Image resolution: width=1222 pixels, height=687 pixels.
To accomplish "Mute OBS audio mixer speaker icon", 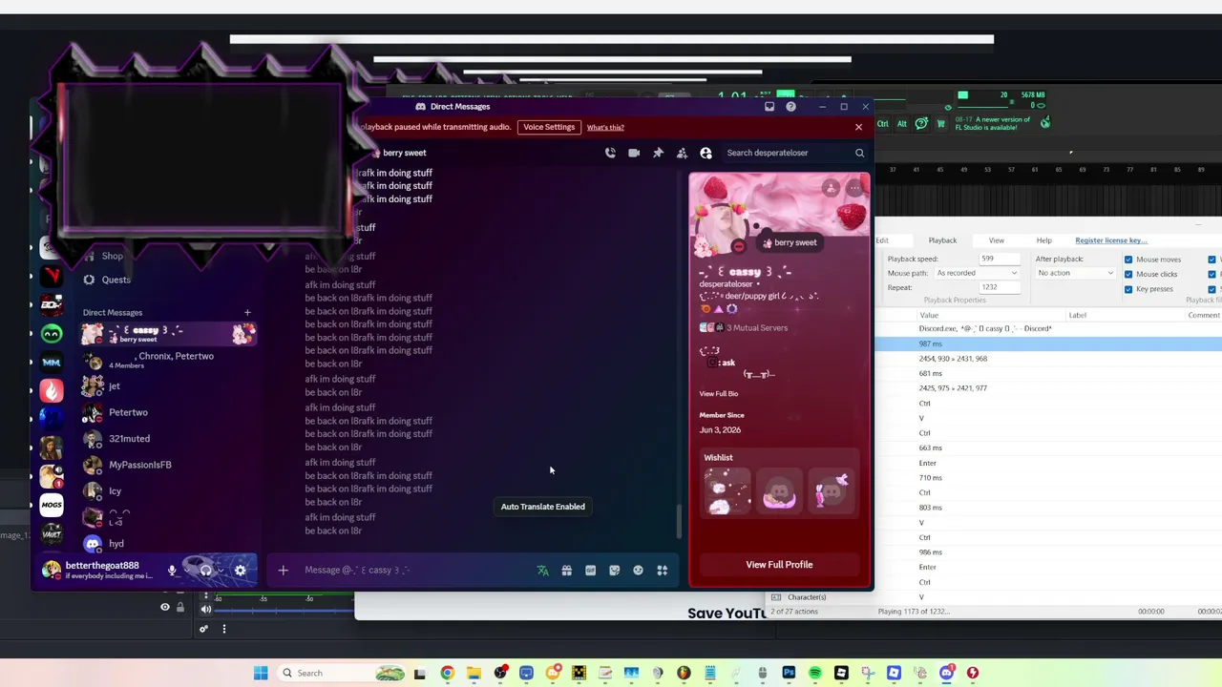I will click(206, 609).
